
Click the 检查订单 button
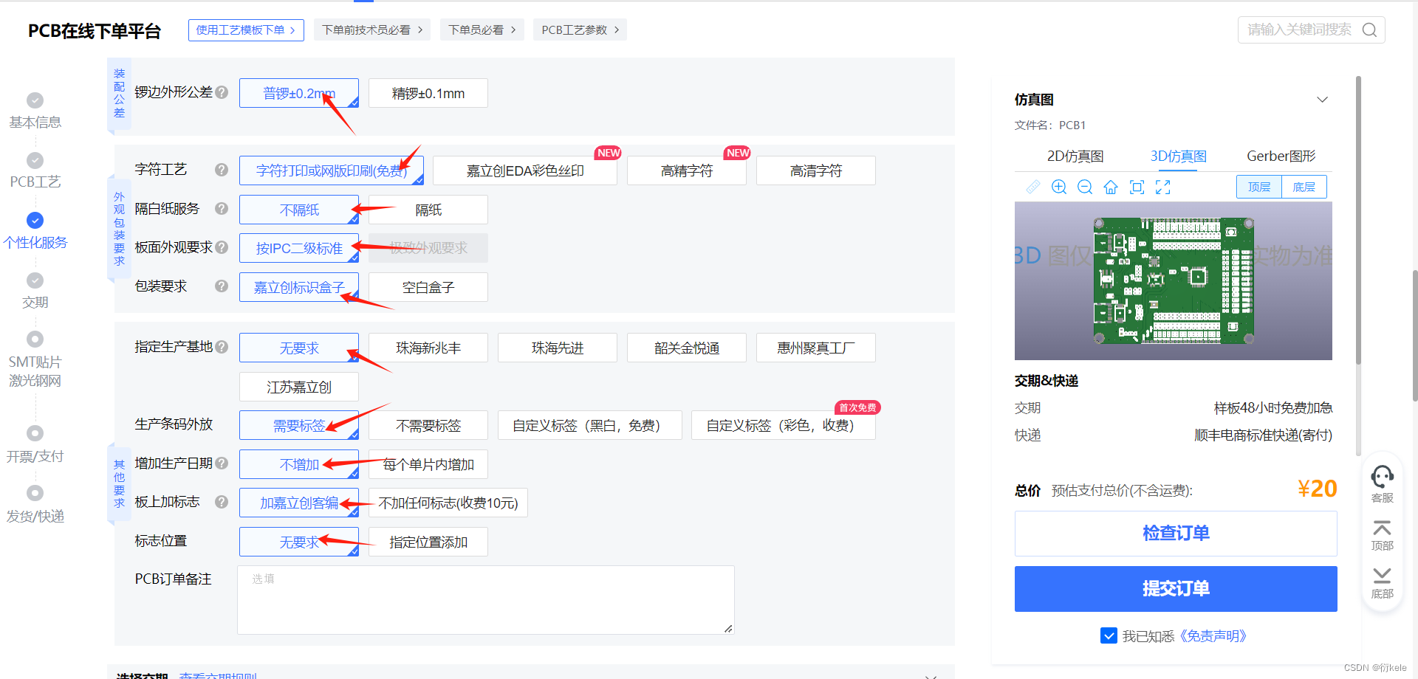[1176, 533]
